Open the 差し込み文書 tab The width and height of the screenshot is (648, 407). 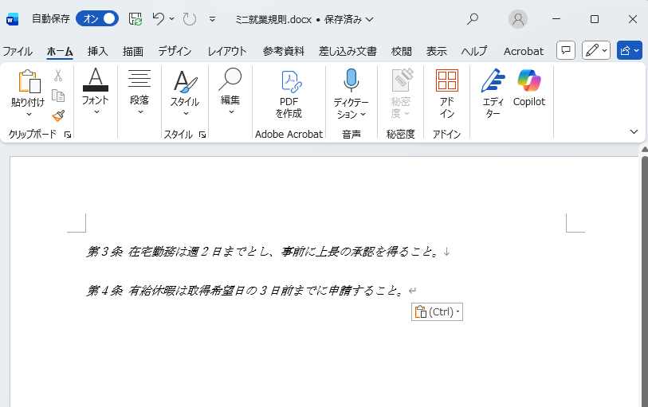pyautogui.click(x=348, y=51)
